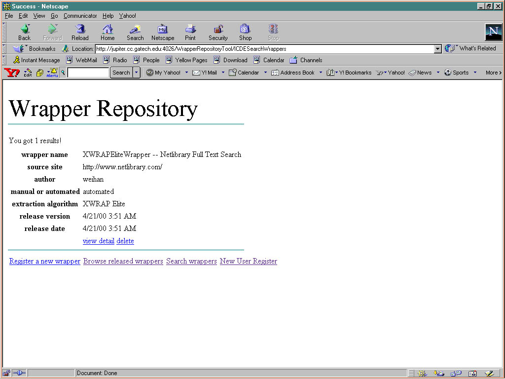Click the Reload toolbar icon
Screen dimensions: 505x379
click(x=80, y=32)
